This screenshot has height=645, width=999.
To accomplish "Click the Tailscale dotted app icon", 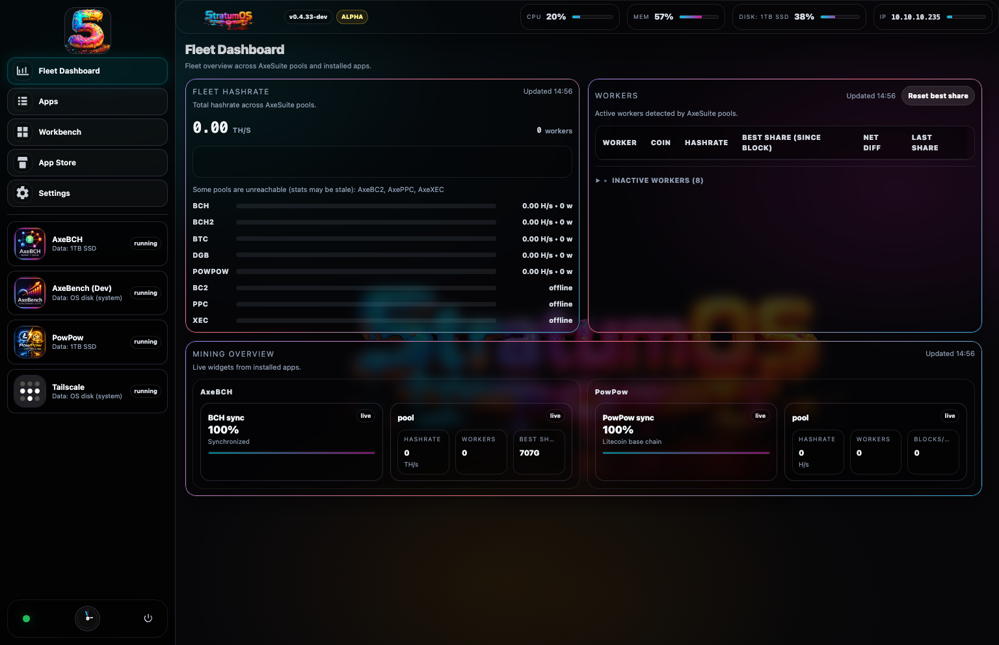I will click(x=30, y=391).
